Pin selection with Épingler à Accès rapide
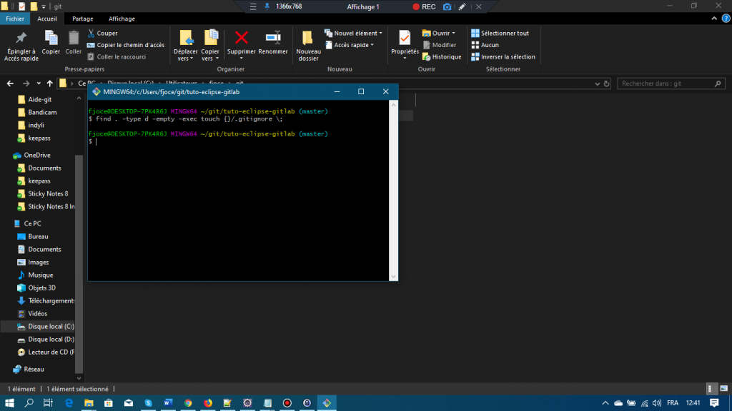 click(x=21, y=45)
